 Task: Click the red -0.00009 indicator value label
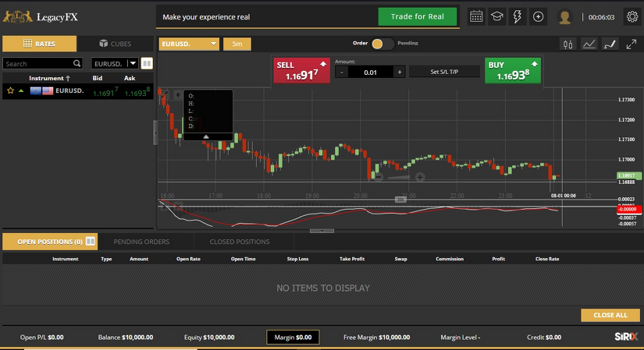pyautogui.click(x=628, y=209)
